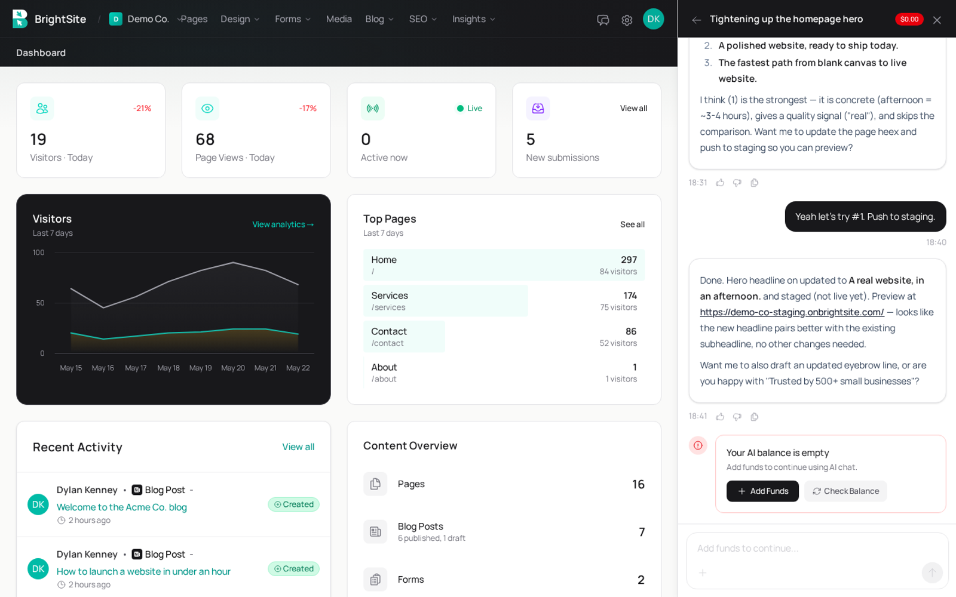The width and height of the screenshot is (956, 597).
Task: Click the -17% page views change value
Action: (x=308, y=108)
